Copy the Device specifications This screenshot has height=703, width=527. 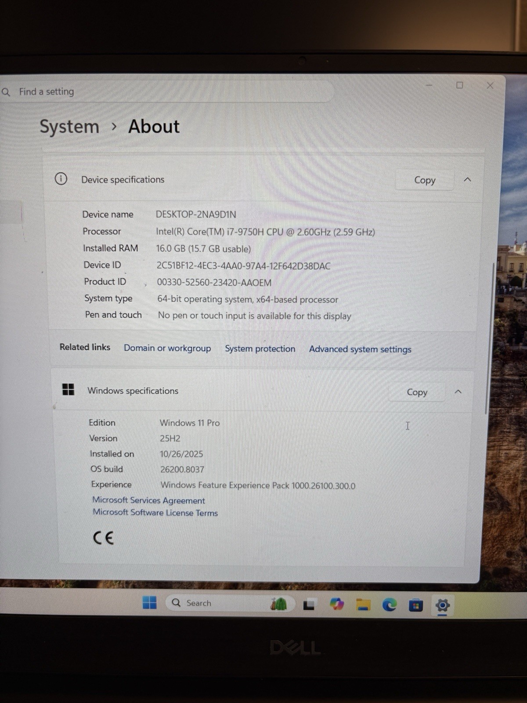pos(425,180)
